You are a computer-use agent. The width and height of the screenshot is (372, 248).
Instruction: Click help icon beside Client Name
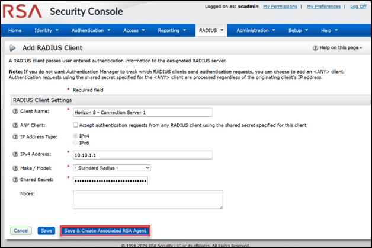[x=15, y=112]
